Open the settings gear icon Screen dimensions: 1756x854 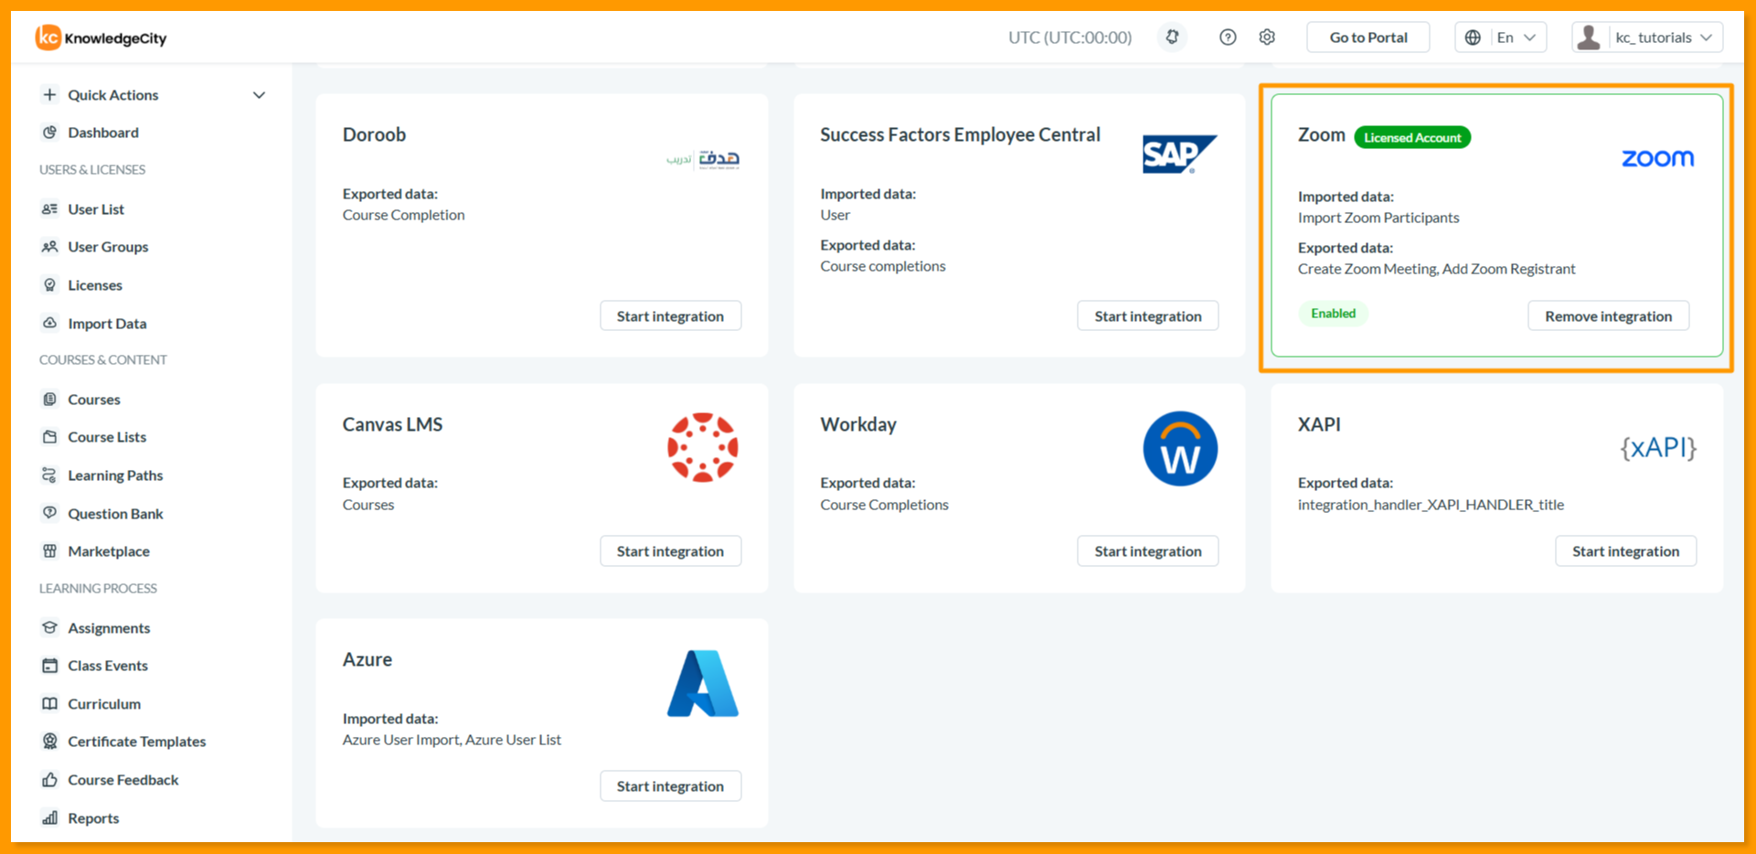1267,37
